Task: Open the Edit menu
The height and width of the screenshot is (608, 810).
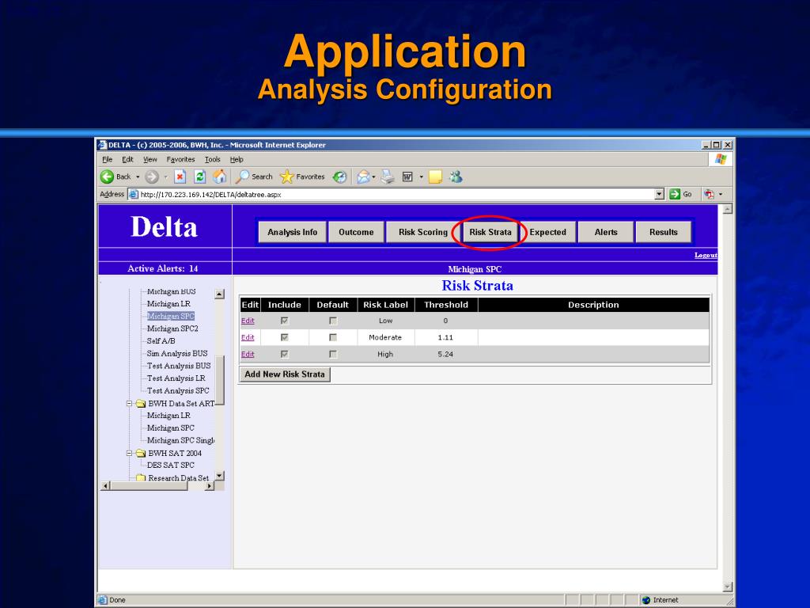Action: [127, 159]
